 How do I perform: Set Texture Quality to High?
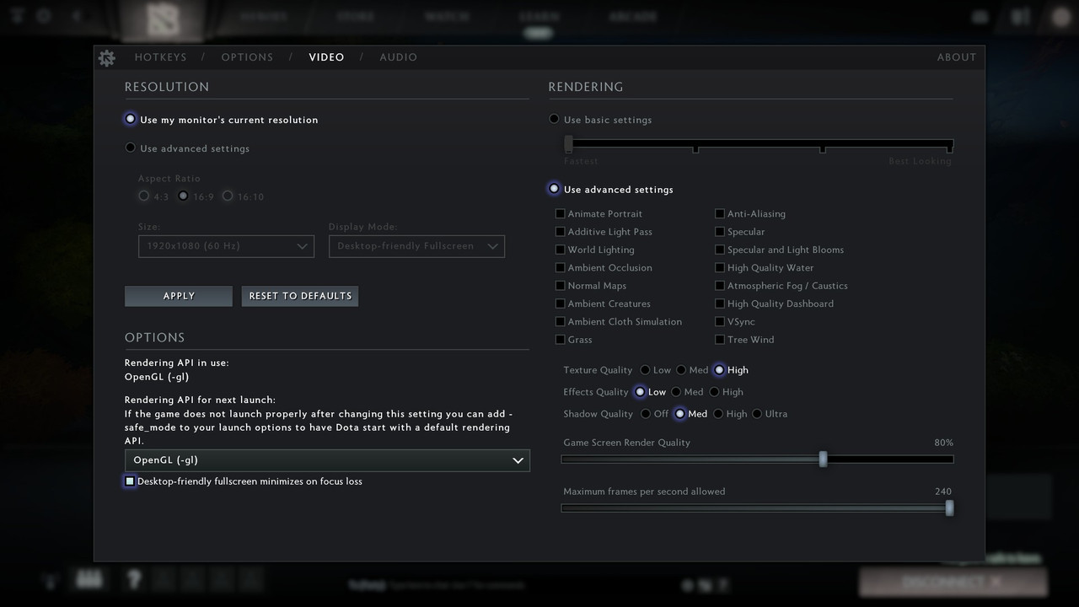(x=732, y=370)
